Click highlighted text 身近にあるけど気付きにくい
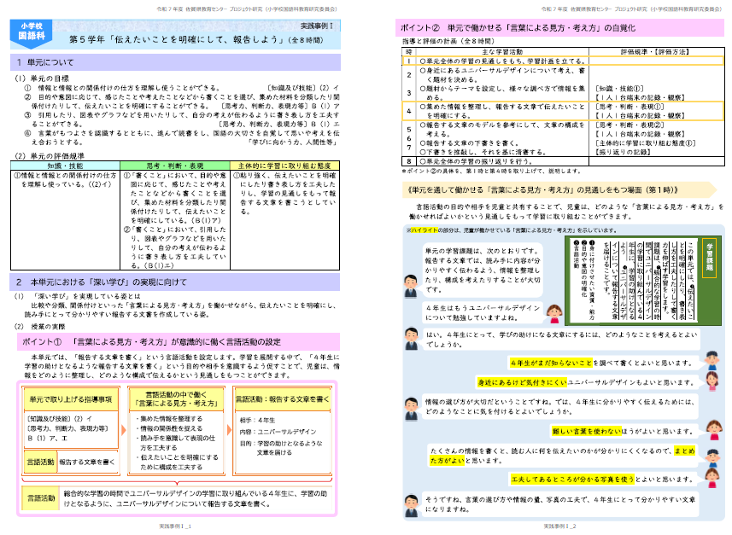This screenshot has width=732, height=535. tap(521, 382)
